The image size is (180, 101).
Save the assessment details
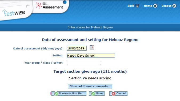(x=97, y=94)
